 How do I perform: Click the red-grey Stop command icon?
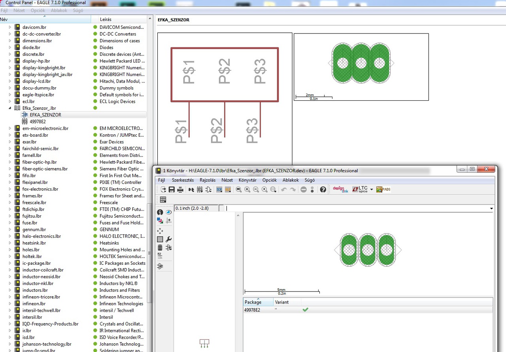pyautogui.click(x=304, y=190)
